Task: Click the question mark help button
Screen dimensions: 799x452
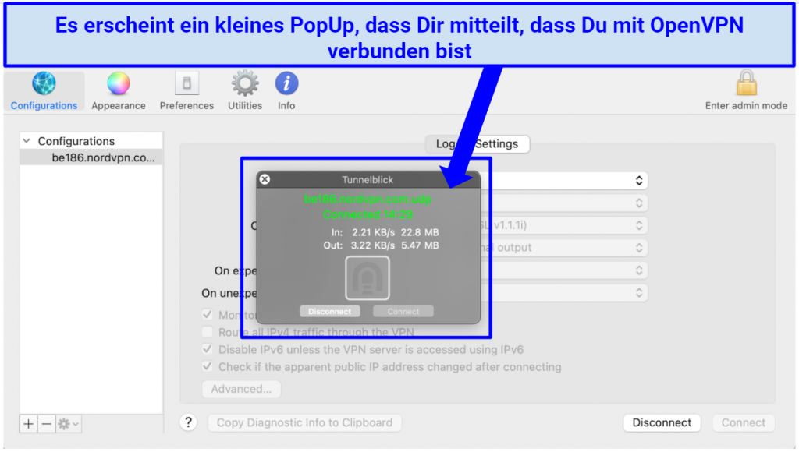Action: point(189,422)
